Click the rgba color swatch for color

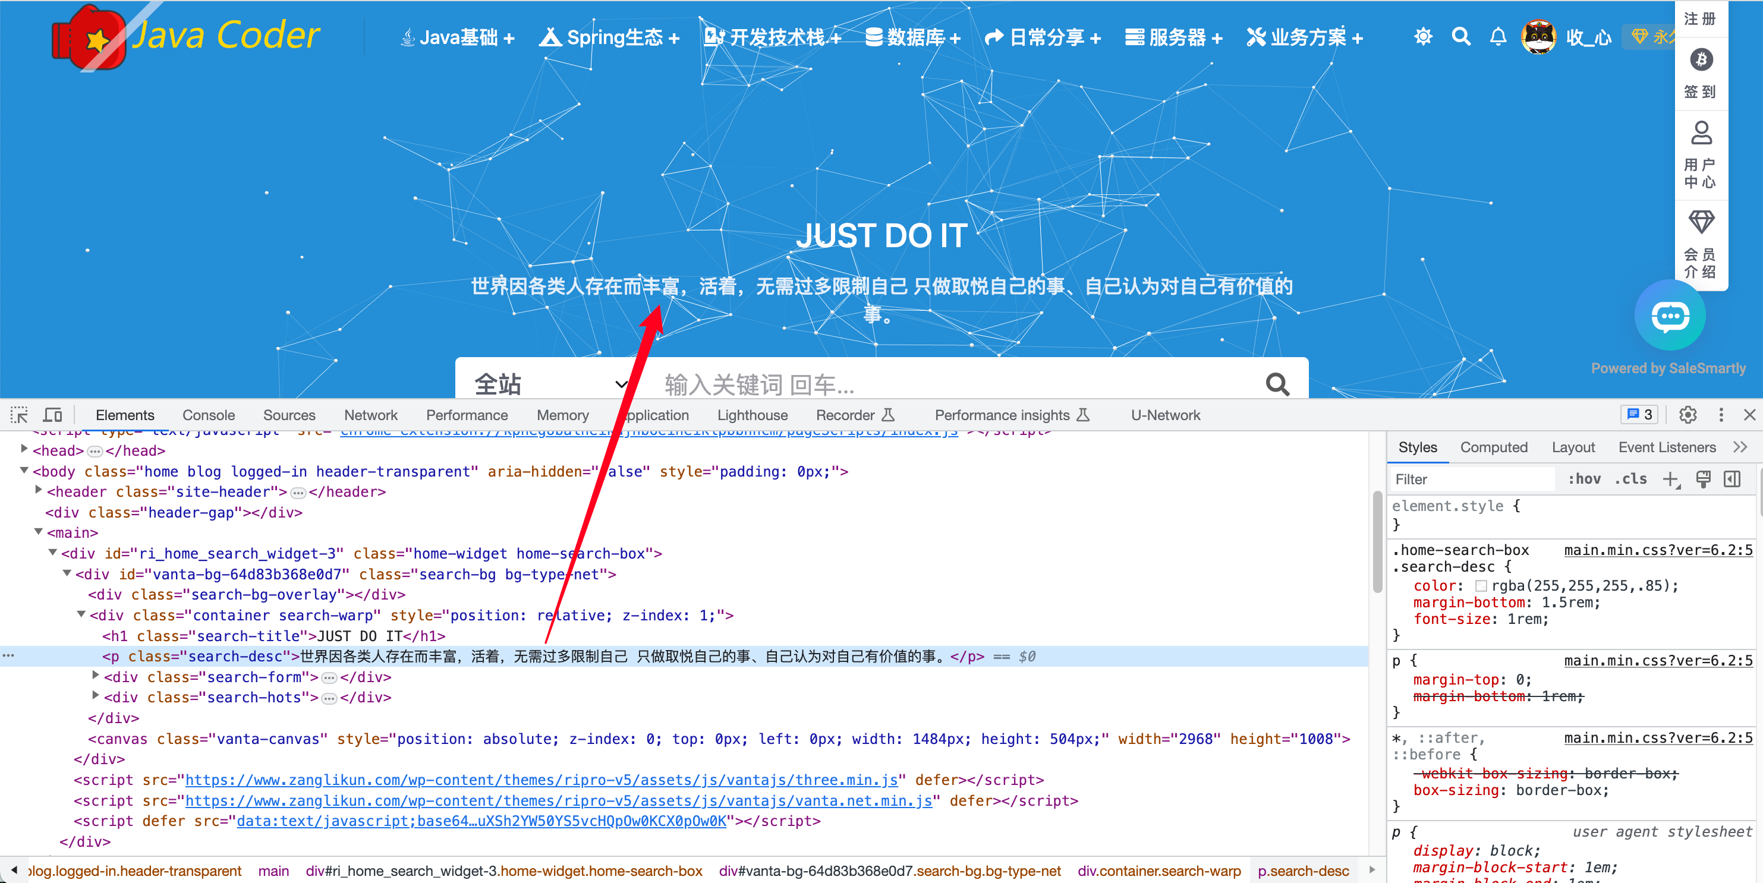[1481, 586]
